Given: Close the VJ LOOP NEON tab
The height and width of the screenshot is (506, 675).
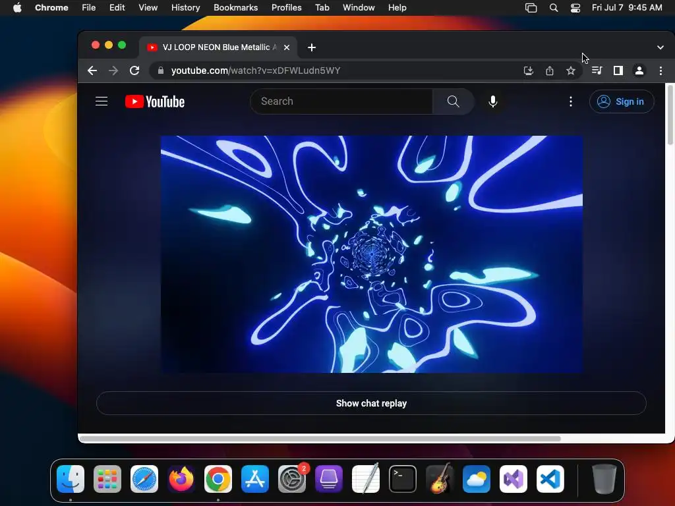Looking at the screenshot, I should (x=287, y=47).
